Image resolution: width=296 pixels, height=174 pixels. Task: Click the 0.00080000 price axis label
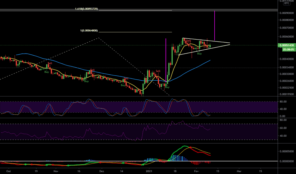tap(286, 20)
